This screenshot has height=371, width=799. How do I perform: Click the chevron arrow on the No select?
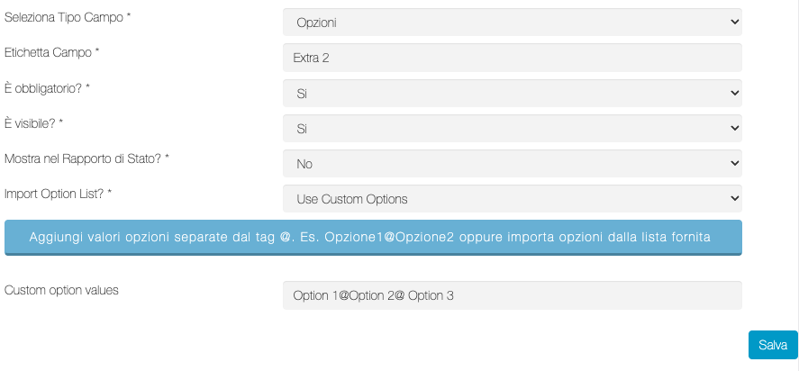pos(734,163)
